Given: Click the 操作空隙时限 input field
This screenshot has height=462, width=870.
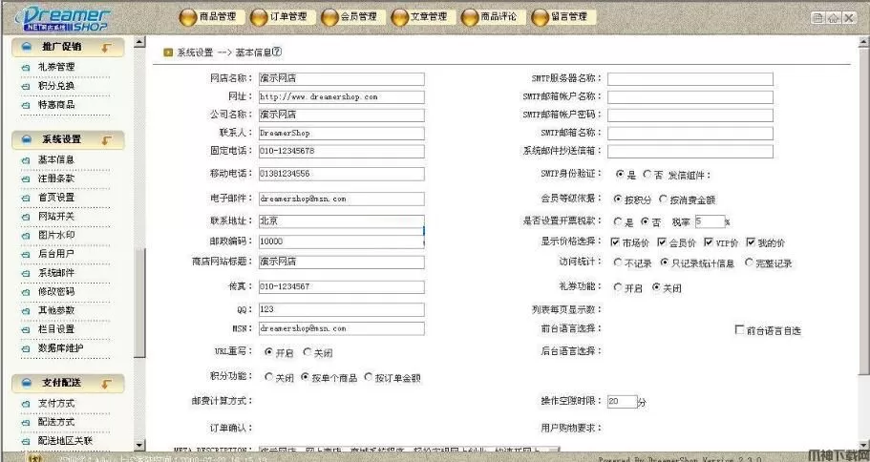Looking at the screenshot, I should [x=622, y=402].
